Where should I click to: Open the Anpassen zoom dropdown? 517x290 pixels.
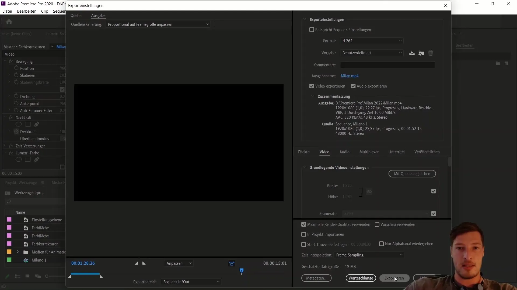(x=179, y=263)
